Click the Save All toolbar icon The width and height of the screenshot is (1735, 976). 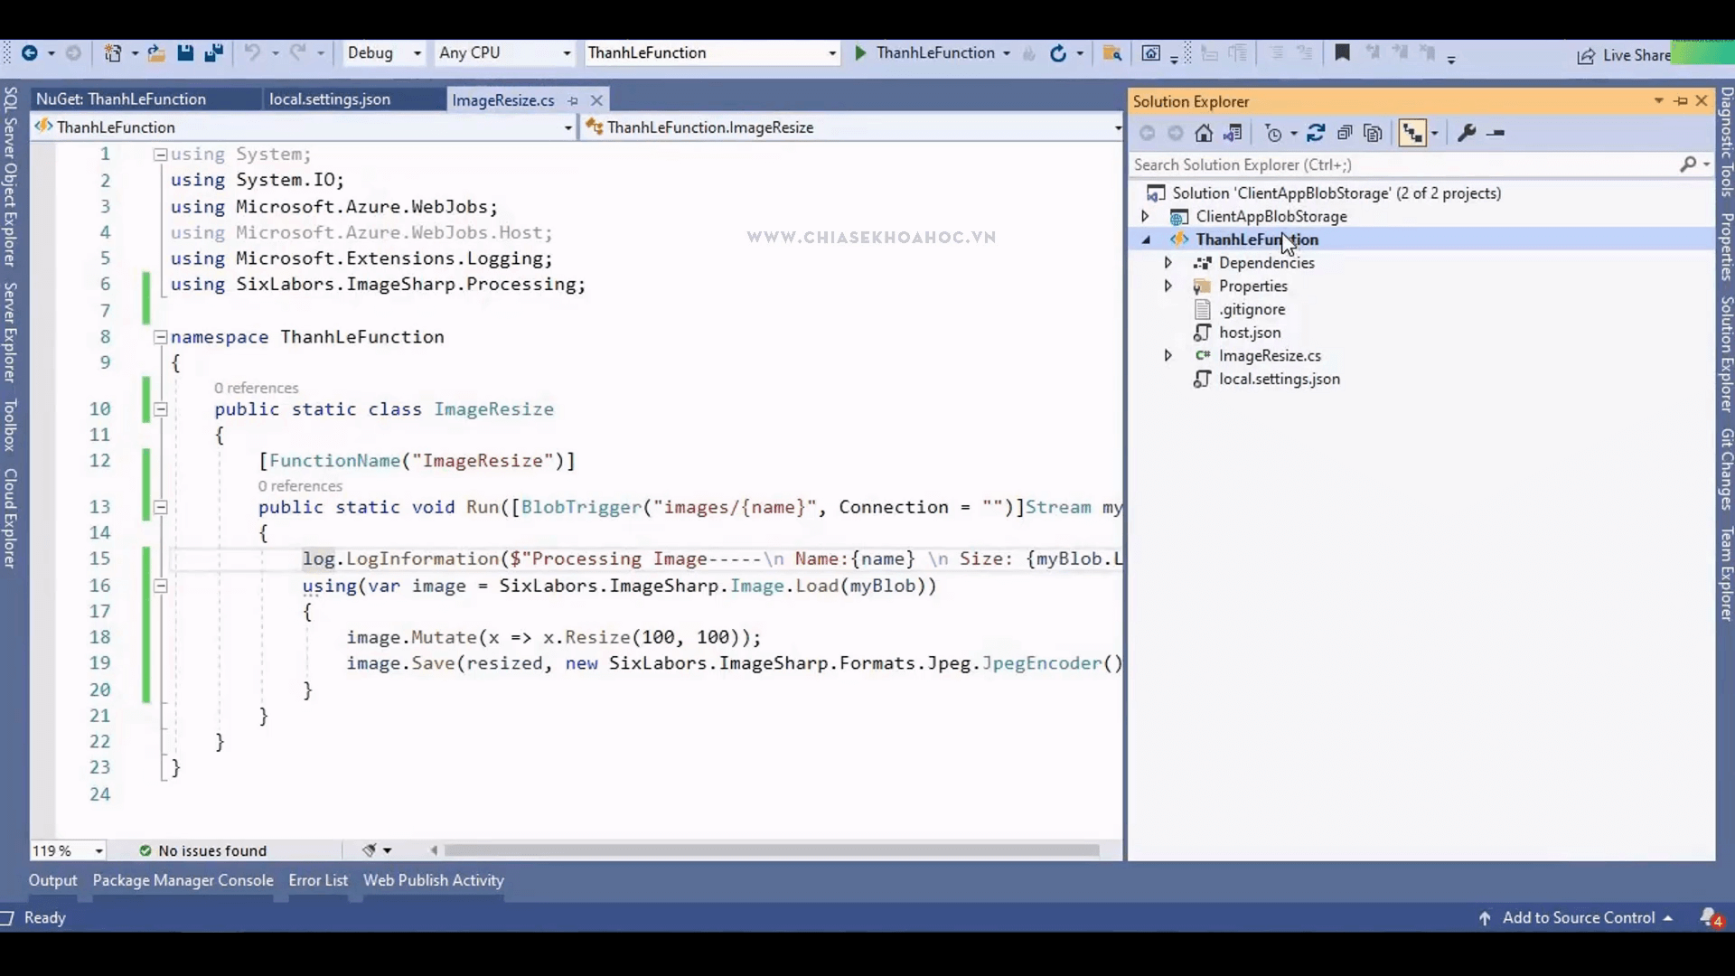tap(213, 52)
